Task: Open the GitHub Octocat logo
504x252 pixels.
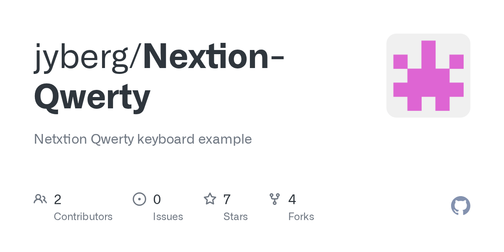Action: click(x=461, y=206)
